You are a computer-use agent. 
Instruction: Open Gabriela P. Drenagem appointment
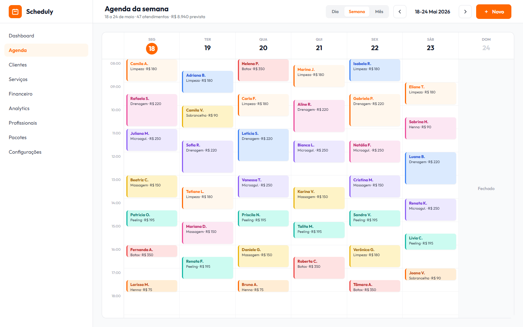pyautogui.click(x=375, y=110)
